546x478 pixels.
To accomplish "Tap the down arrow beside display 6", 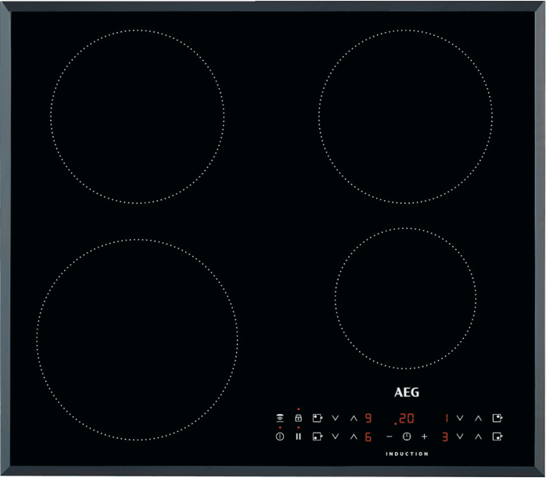I will tap(336, 437).
